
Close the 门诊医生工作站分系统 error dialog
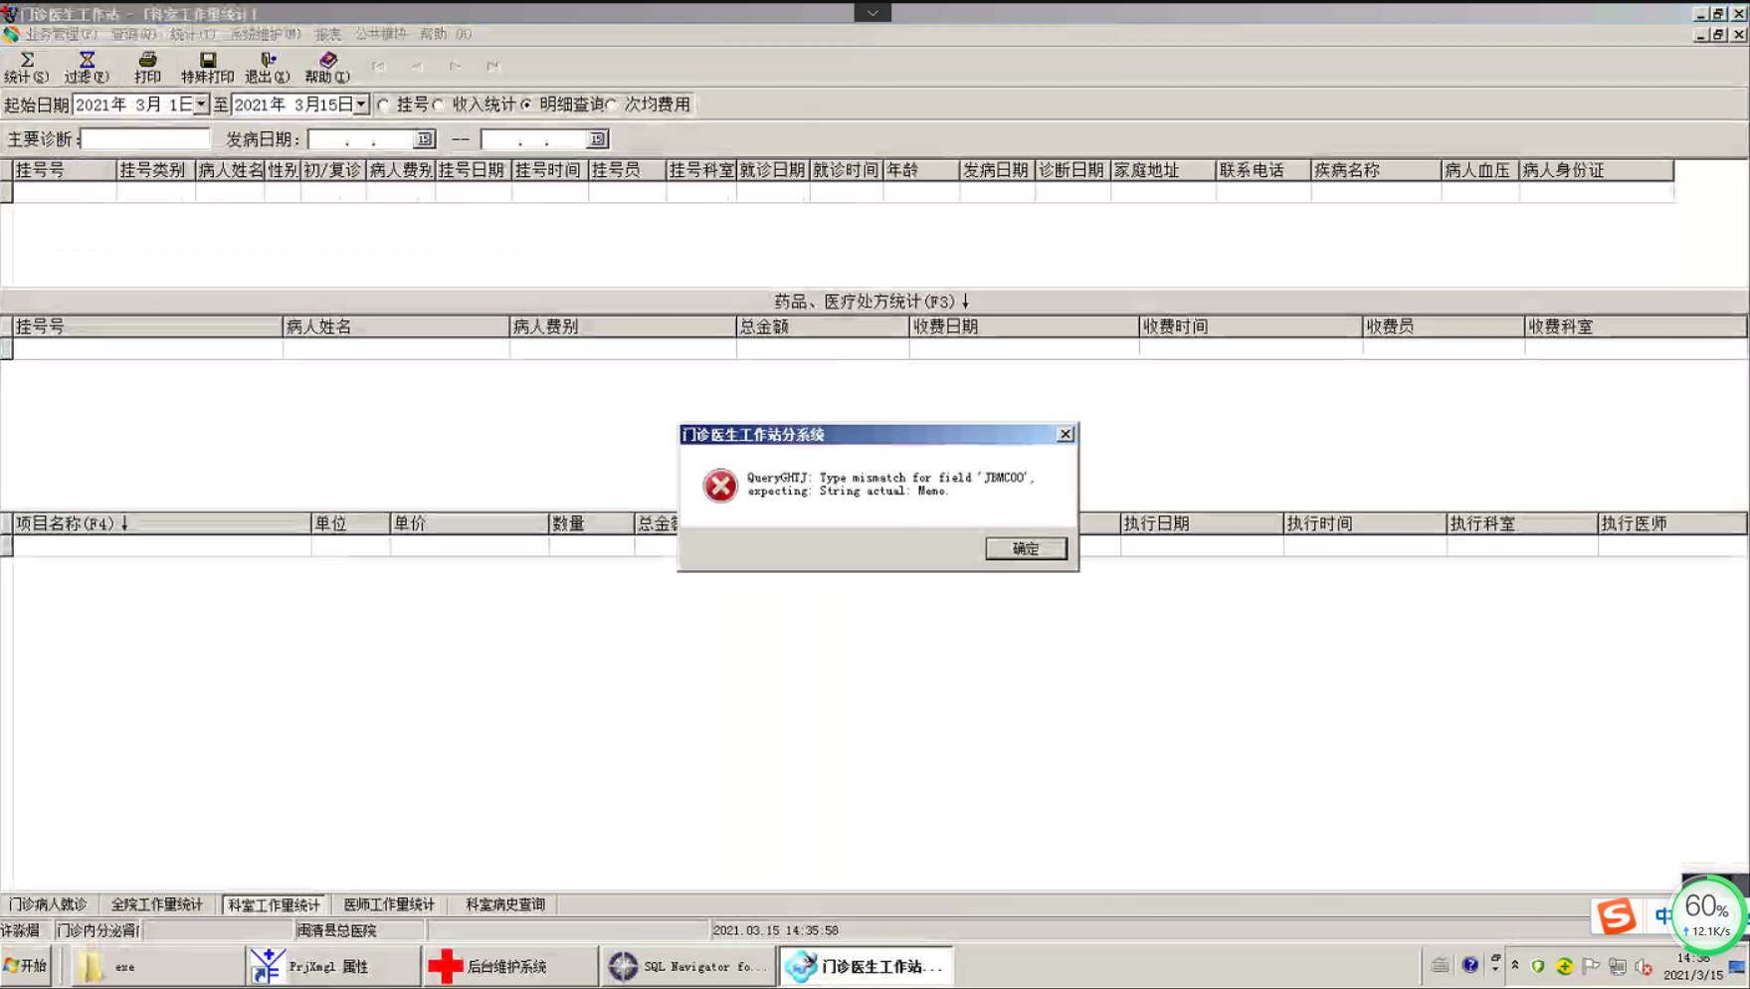(1066, 435)
